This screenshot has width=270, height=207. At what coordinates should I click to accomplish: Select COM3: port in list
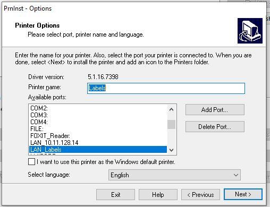(x=98, y=115)
